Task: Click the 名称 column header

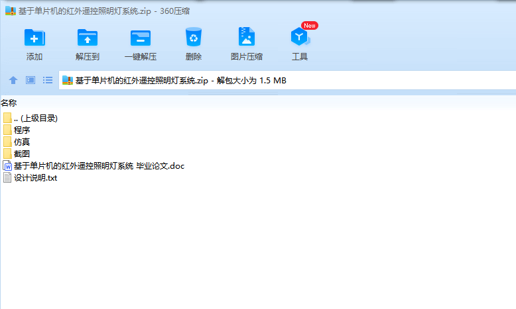Action: coord(9,103)
